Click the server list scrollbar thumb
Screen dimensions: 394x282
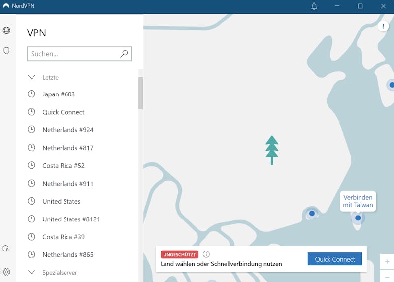[x=141, y=93]
